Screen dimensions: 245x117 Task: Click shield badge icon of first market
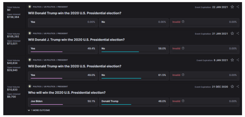pyautogui.click(x=30, y=7)
